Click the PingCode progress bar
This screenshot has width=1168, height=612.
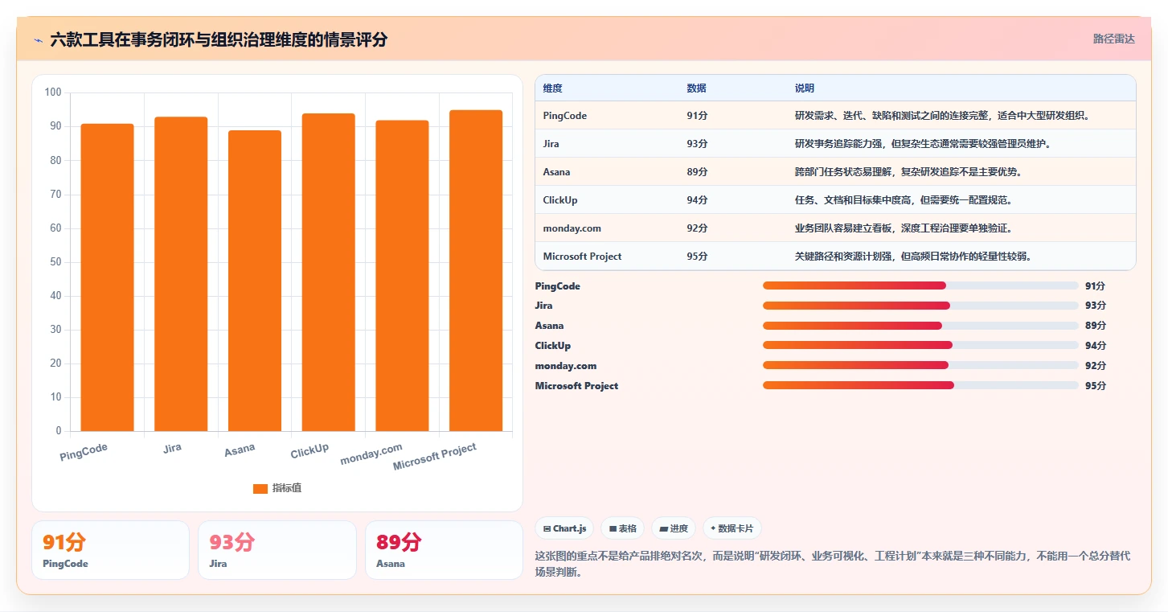click(920, 285)
